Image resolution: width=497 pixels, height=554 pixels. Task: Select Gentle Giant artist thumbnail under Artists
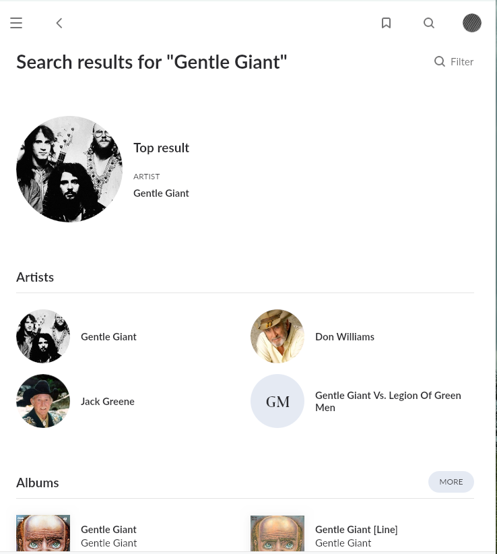point(43,336)
